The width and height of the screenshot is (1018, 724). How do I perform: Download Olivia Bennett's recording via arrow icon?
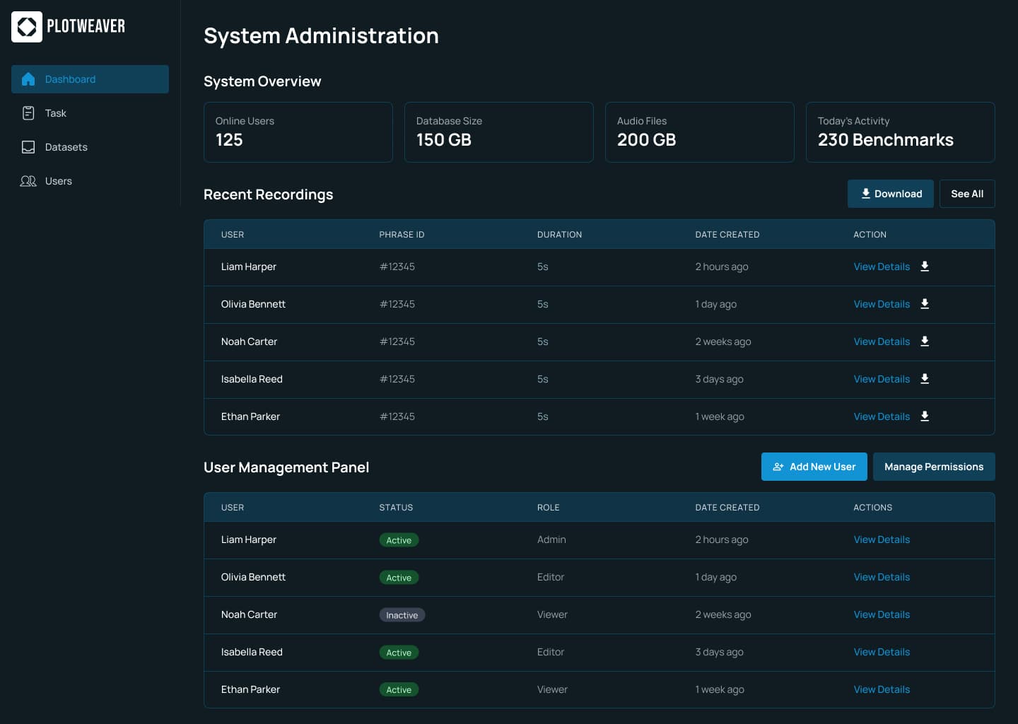click(925, 304)
